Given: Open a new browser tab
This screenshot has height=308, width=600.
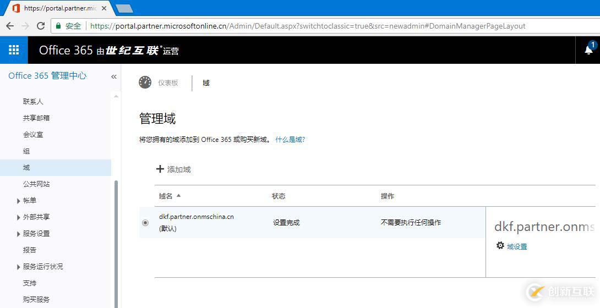Looking at the screenshot, I should [124, 8].
